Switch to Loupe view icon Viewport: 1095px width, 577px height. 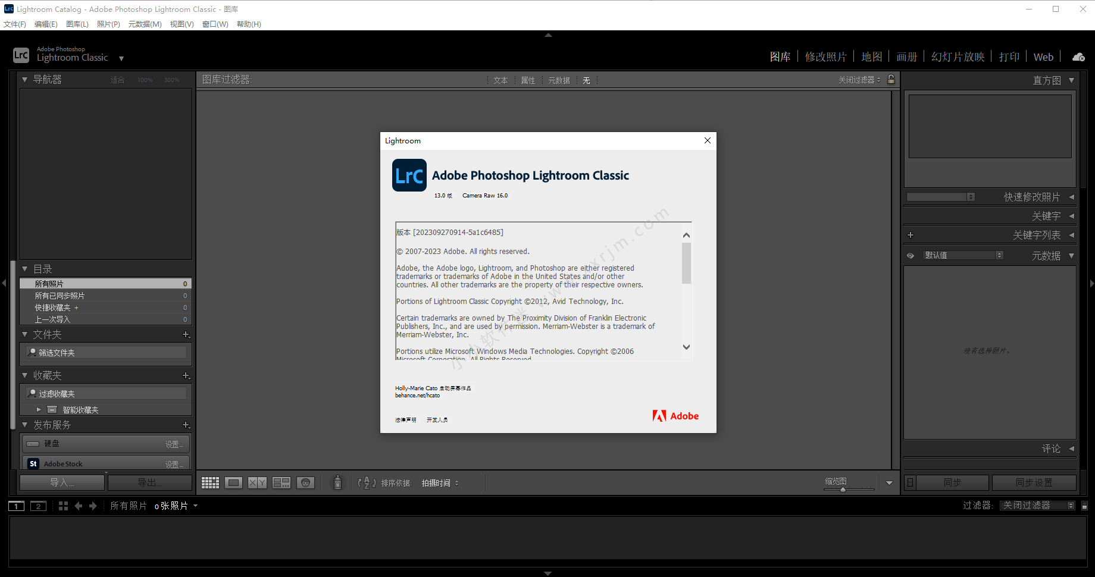pos(234,483)
